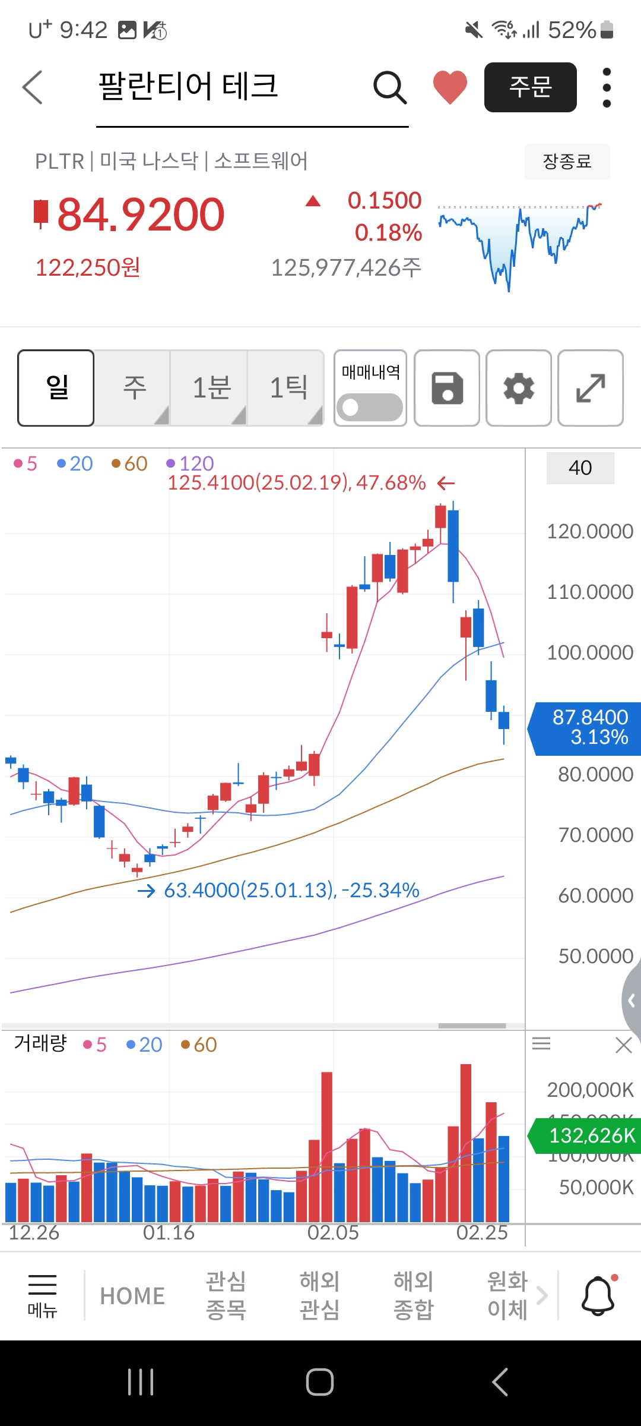
Task: Tap Android recent apps button
Action: (141, 1382)
